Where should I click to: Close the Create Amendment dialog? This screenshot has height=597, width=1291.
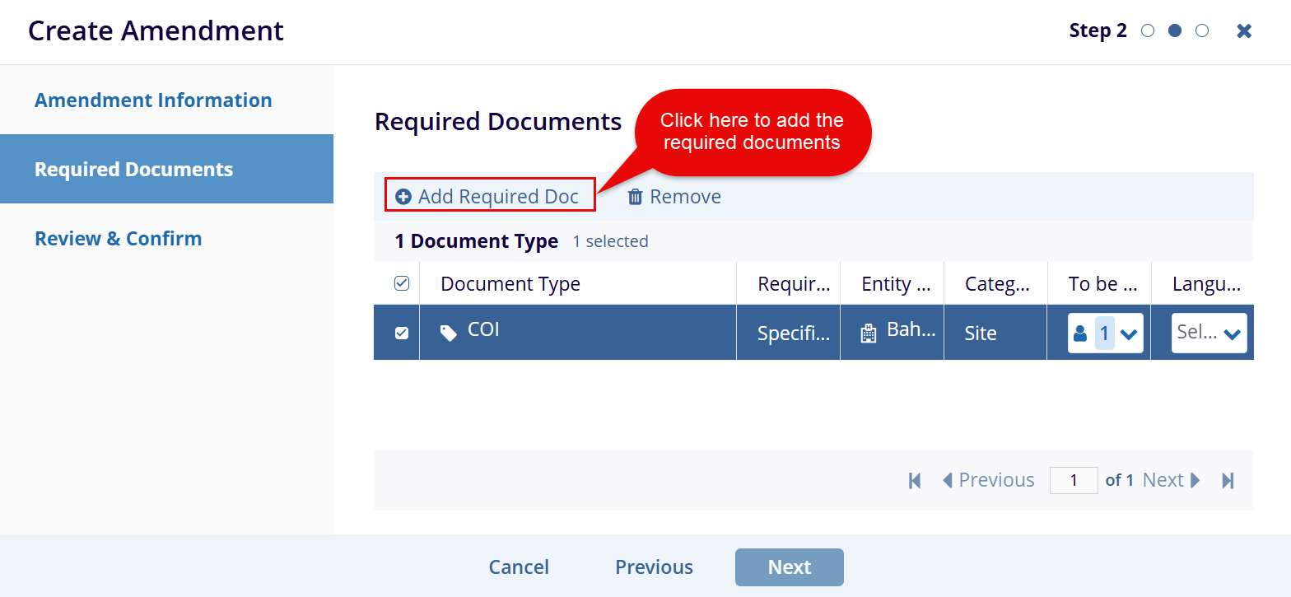[1244, 31]
